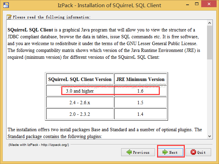
Task: Click "Please read the following information:" label
Action: click(x=52, y=17)
